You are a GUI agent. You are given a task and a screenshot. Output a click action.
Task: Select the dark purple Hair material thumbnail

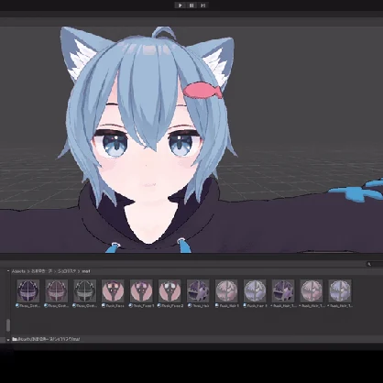(x=198, y=290)
